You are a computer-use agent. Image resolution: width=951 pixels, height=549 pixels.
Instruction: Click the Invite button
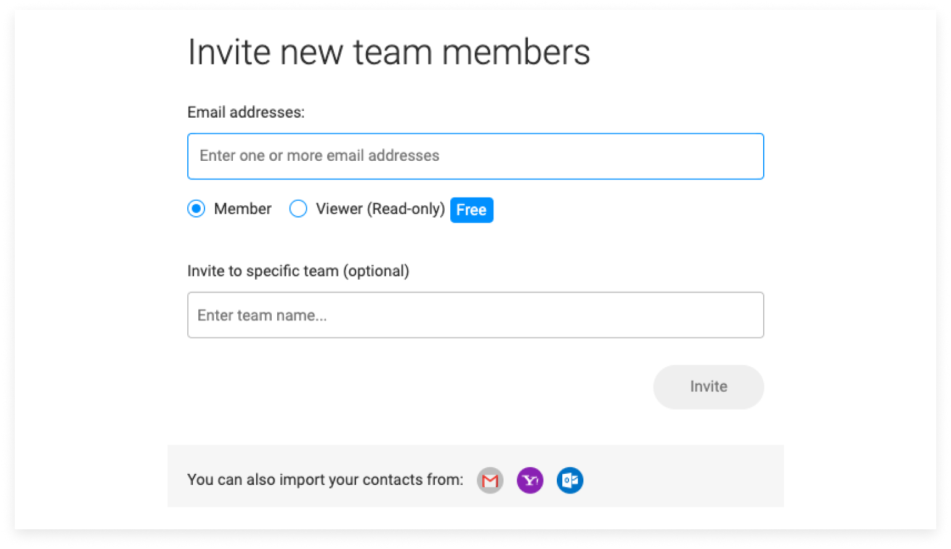708,387
